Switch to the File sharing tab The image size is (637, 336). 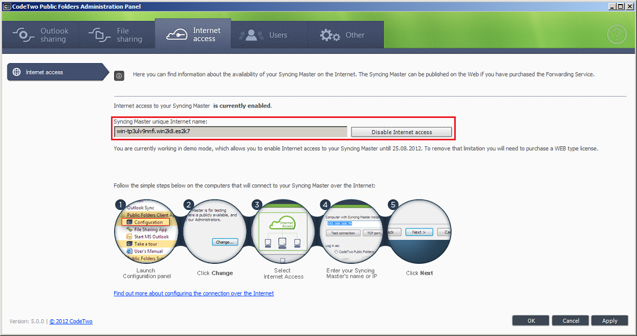[x=116, y=35]
